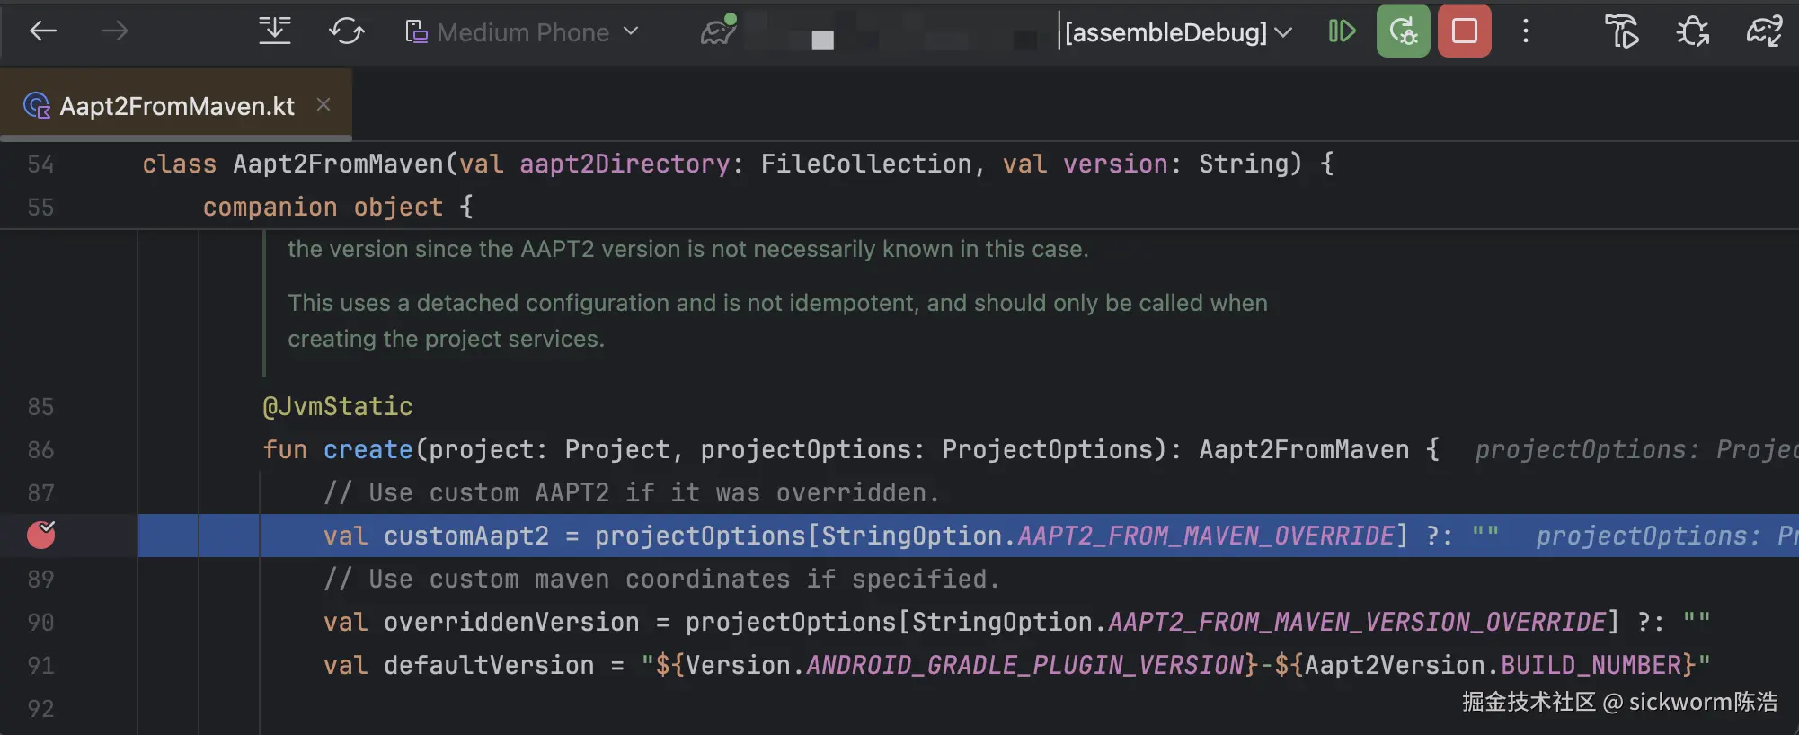Stop the running debug session
1799x735 pixels.
point(1464,31)
